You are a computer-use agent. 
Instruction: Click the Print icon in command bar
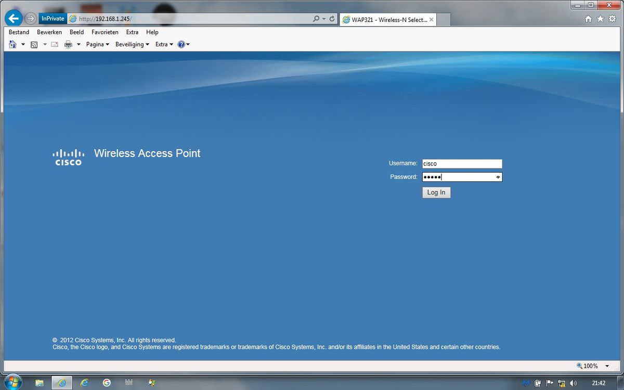point(68,45)
